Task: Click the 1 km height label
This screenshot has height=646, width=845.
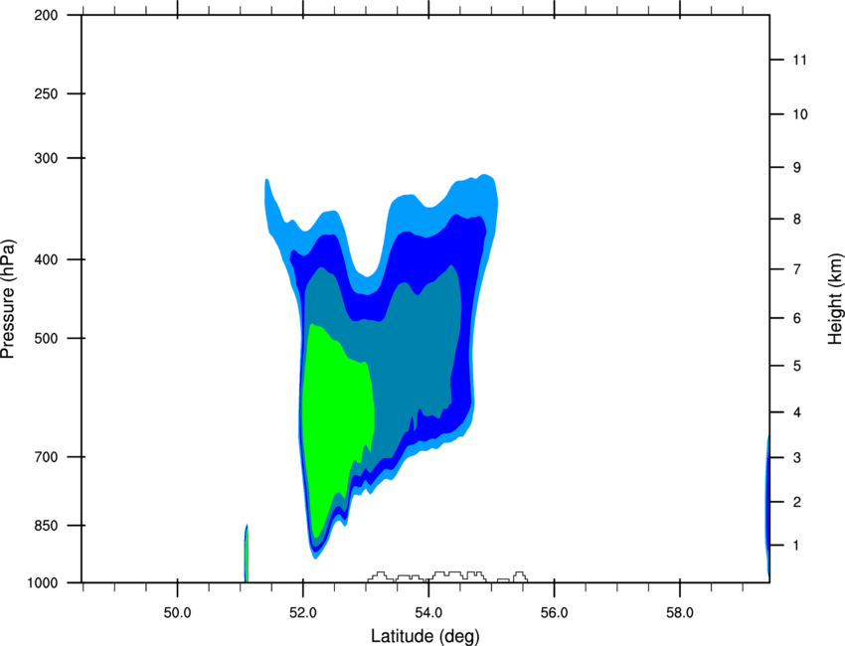Action: click(x=796, y=546)
